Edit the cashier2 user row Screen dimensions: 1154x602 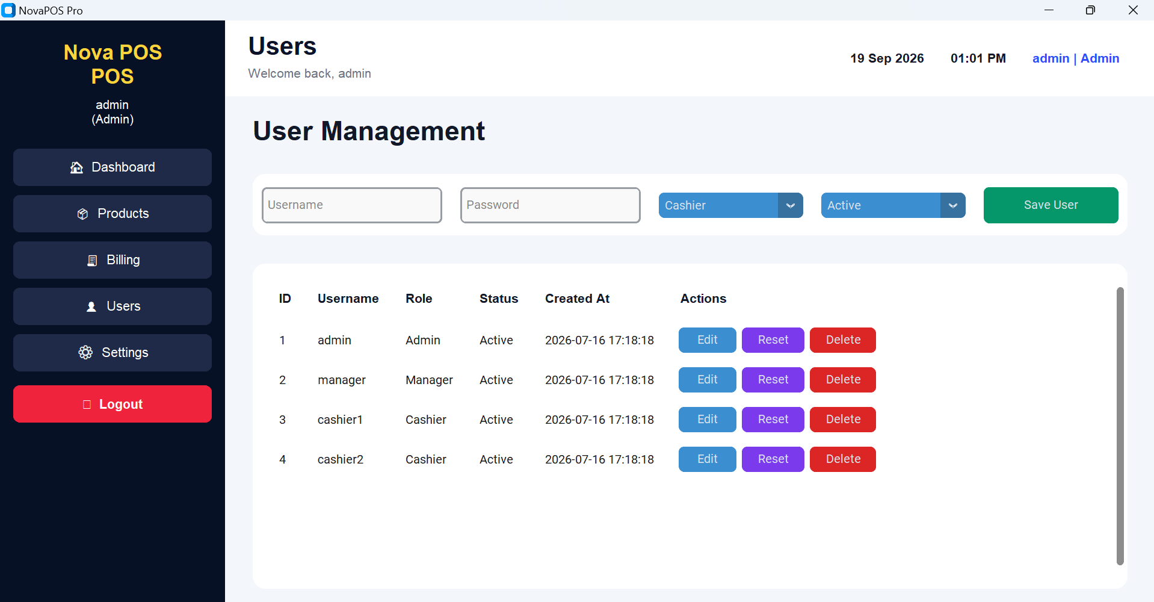(708, 459)
